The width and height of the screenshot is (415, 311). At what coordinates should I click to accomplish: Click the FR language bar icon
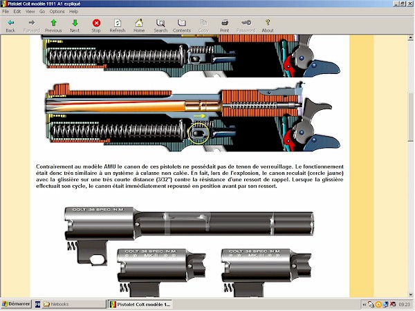click(x=38, y=304)
